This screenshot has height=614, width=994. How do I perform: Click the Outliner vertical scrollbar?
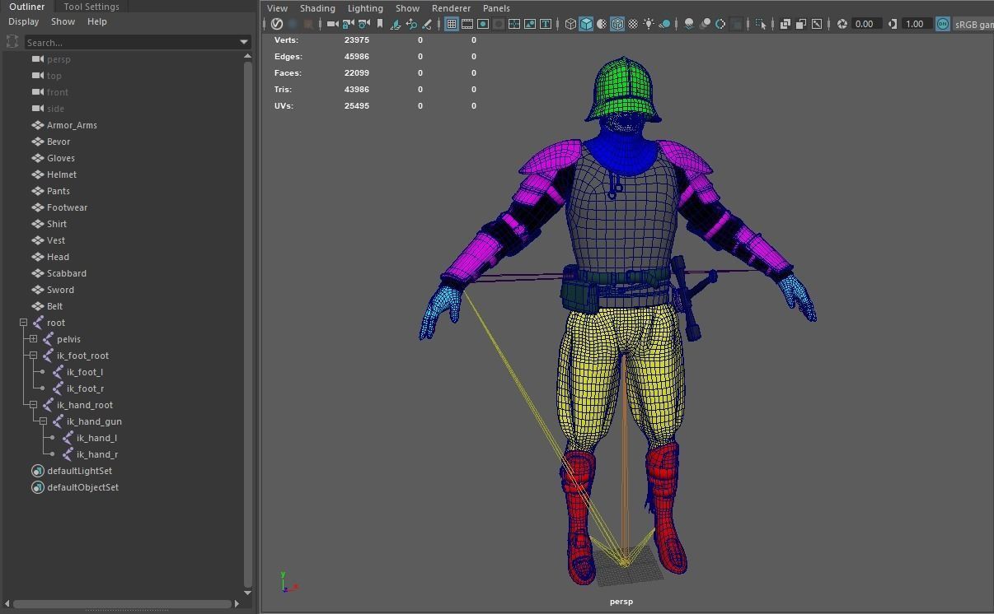(x=248, y=323)
